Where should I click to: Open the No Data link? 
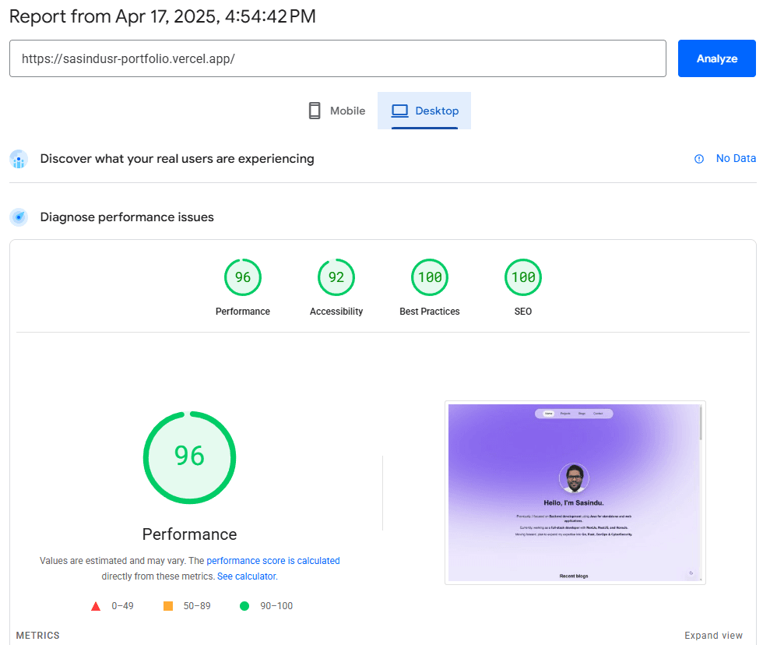click(736, 158)
